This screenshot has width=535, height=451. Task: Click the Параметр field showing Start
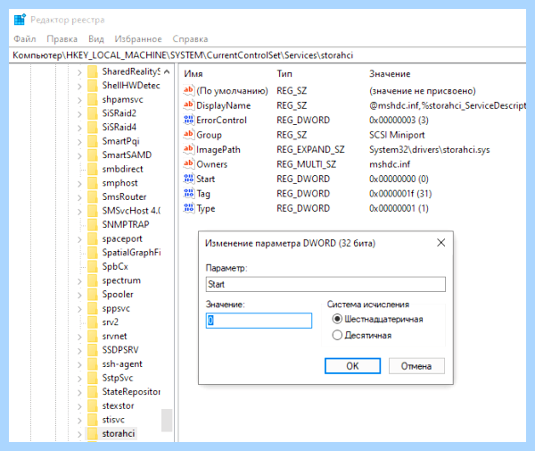(x=325, y=284)
